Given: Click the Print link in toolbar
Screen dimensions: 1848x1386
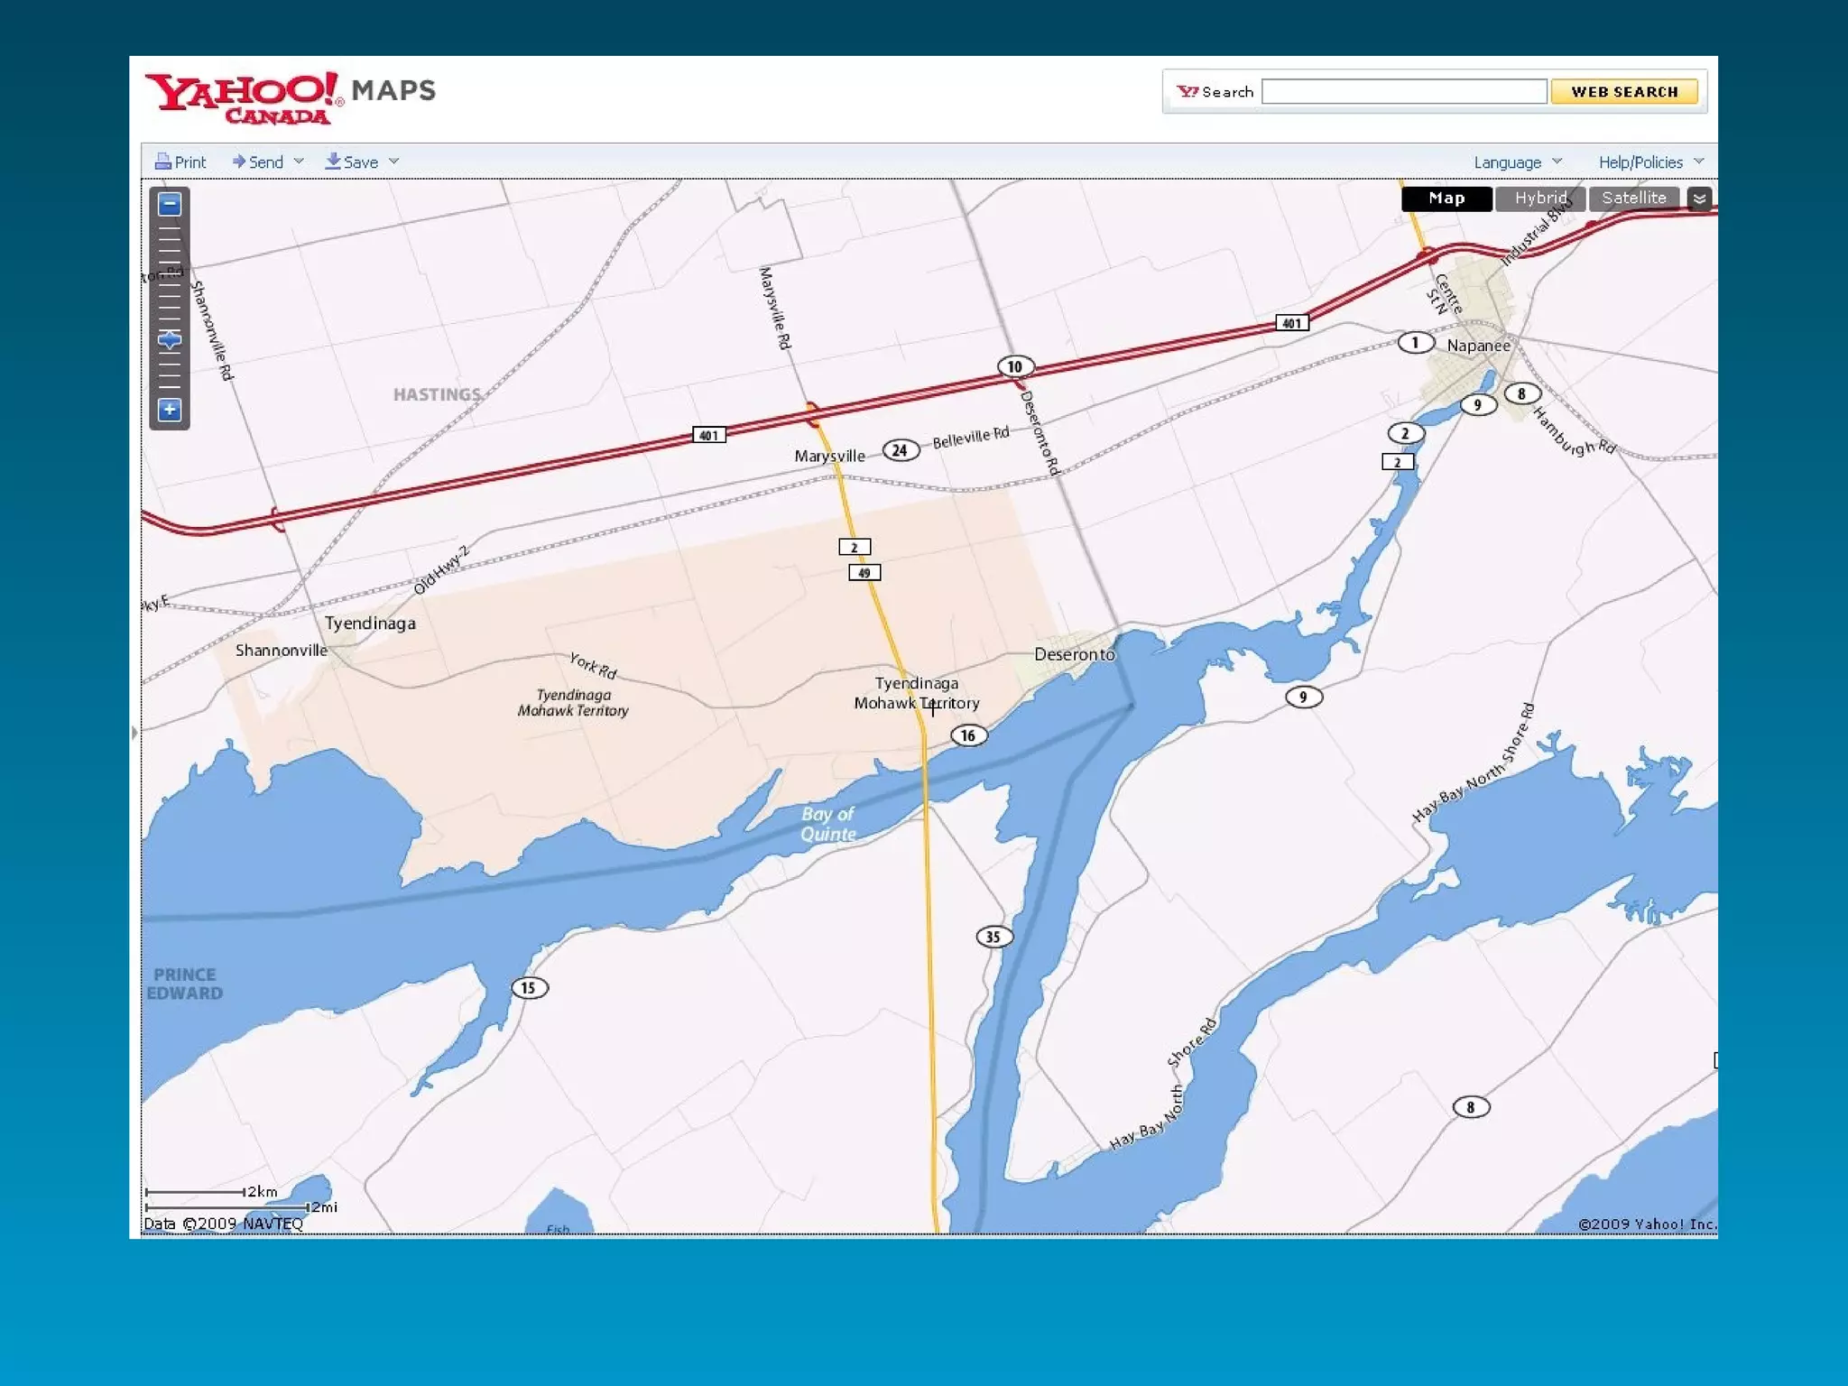Looking at the screenshot, I should click(189, 162).
